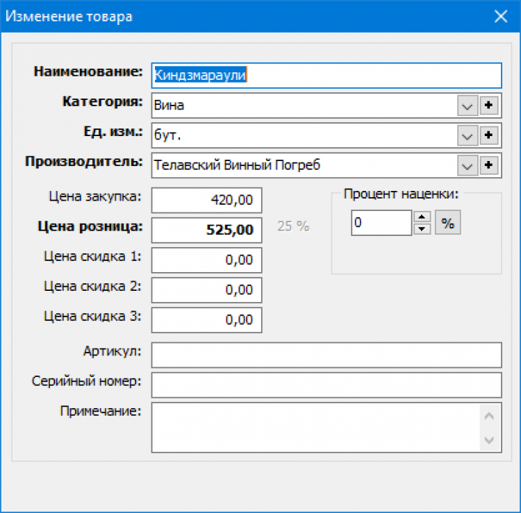This screenshot has height=513, width=521.
Task: Increase markup percent with up arrow
Action: pyautogui.click(x=422, y=217)
